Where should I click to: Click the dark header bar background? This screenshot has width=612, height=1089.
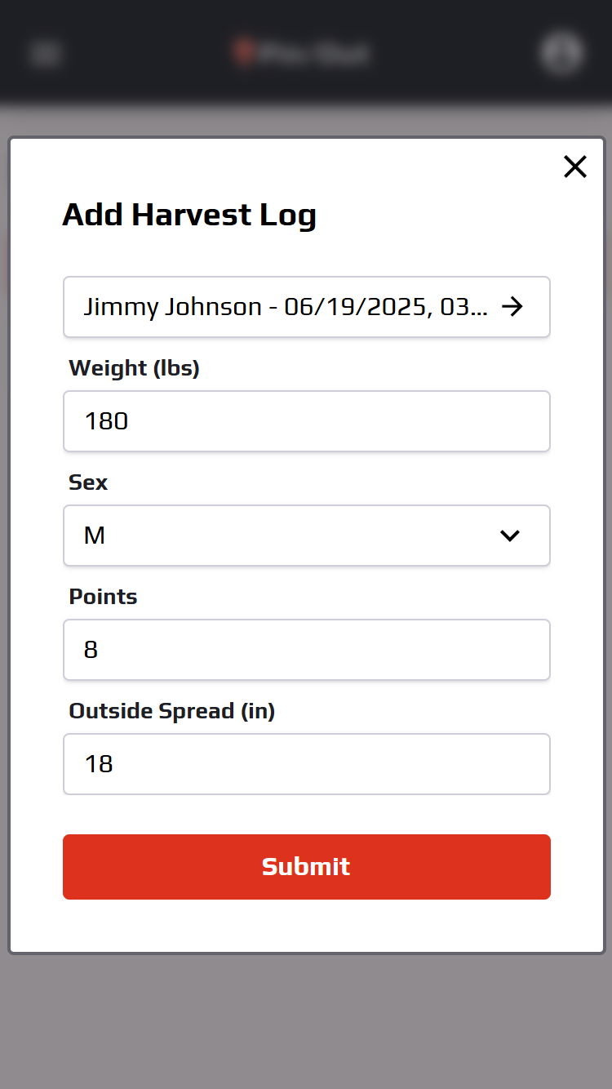(x=147, y=52)
